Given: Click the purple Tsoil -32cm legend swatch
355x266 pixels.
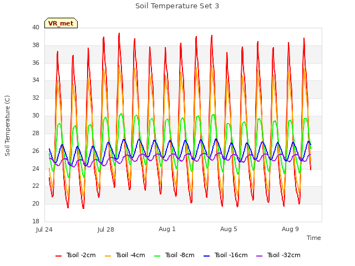Looking at the screenshot, I should [x=260, y=256].
